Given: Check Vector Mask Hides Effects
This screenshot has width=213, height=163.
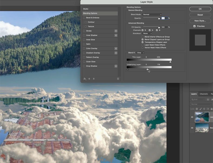Looking at the screenshot, I should point(143,48).
